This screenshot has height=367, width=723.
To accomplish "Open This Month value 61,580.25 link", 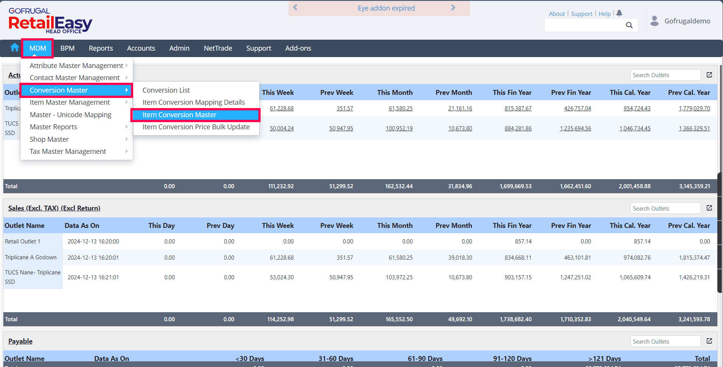I will coord(400,108).
